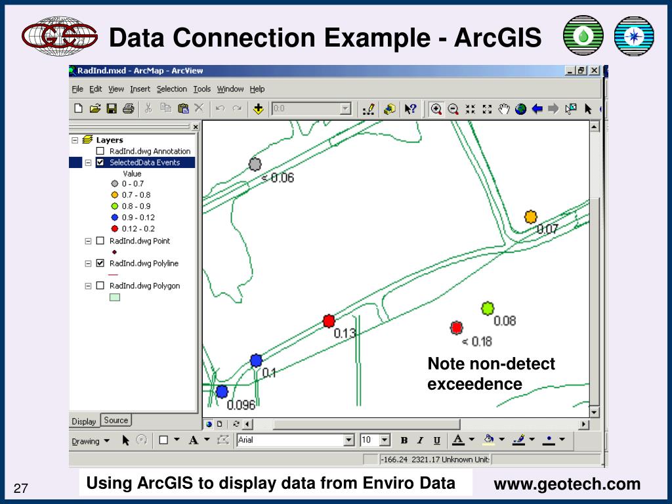Screen dimensions: 672x504
Task: Toggle Italic text formatting
Action: [421, 440]
